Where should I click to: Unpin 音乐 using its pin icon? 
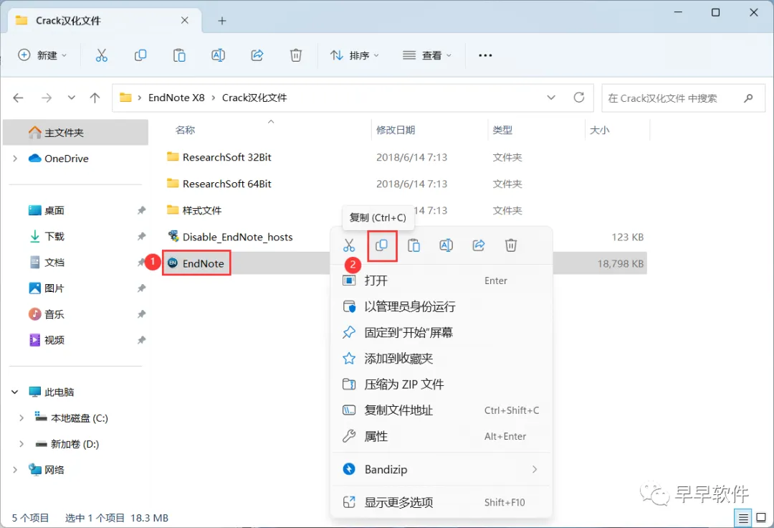(x=141, y=314)
